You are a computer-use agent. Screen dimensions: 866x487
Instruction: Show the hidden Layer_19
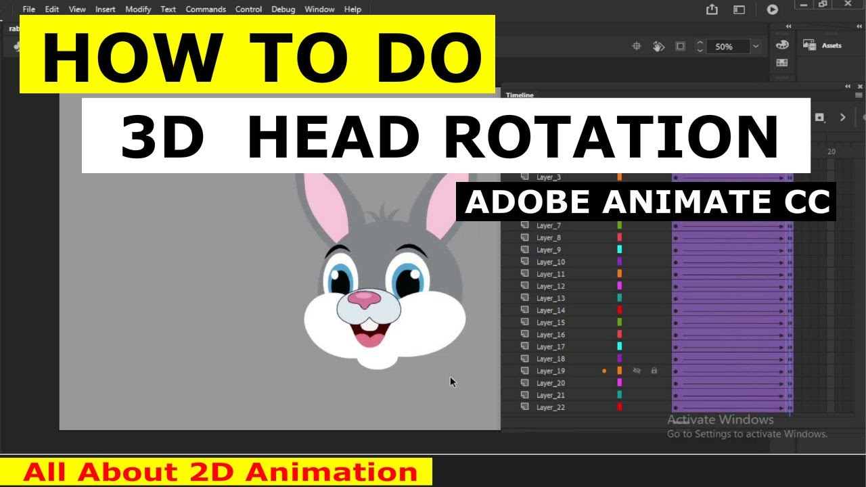pyautogui.click(x=637, y=371)
